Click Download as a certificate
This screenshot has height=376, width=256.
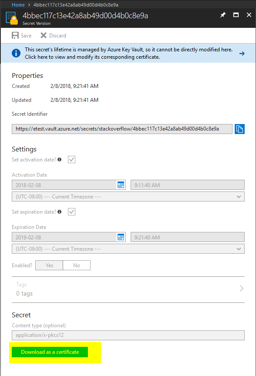[49, 352]
